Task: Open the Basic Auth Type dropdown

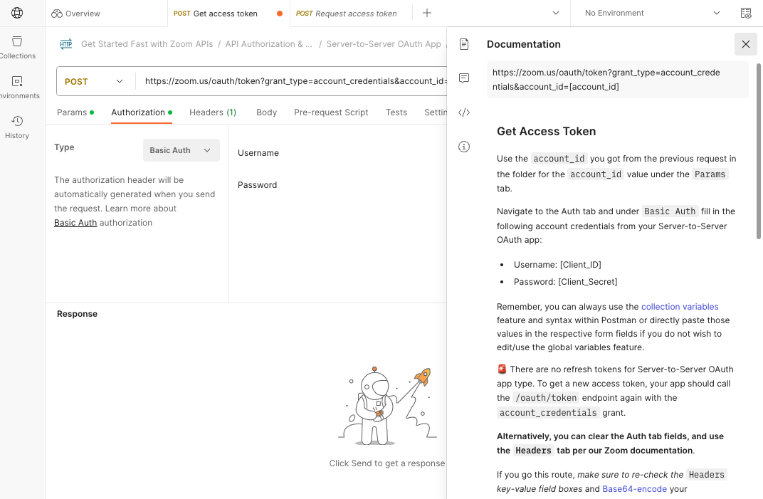Action: pos(181,150)
